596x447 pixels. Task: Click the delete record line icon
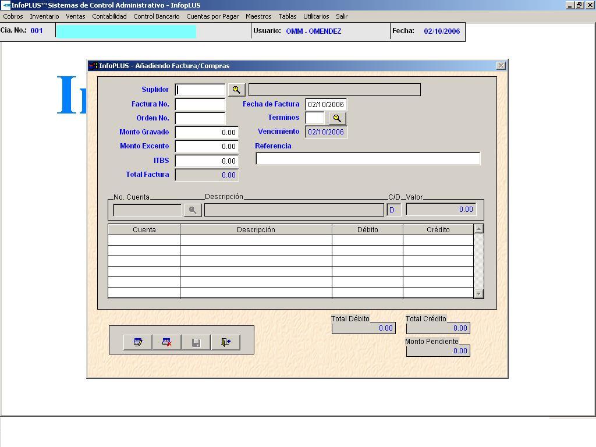[167, 342]
